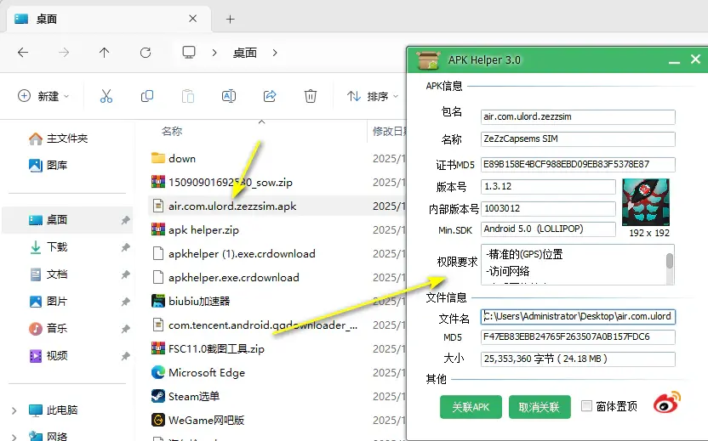The image size is (708, 441).
Task: Click the Paste clipboard icon
Action: (x=188, y=96)
